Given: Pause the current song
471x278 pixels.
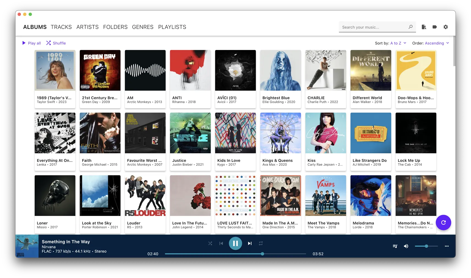Looking at the screenshot, I should pyautogui.click(x=235, y=243).
